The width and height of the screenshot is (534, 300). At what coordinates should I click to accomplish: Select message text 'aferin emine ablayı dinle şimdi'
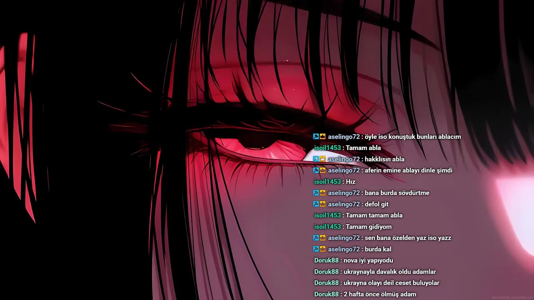[408, 170]
